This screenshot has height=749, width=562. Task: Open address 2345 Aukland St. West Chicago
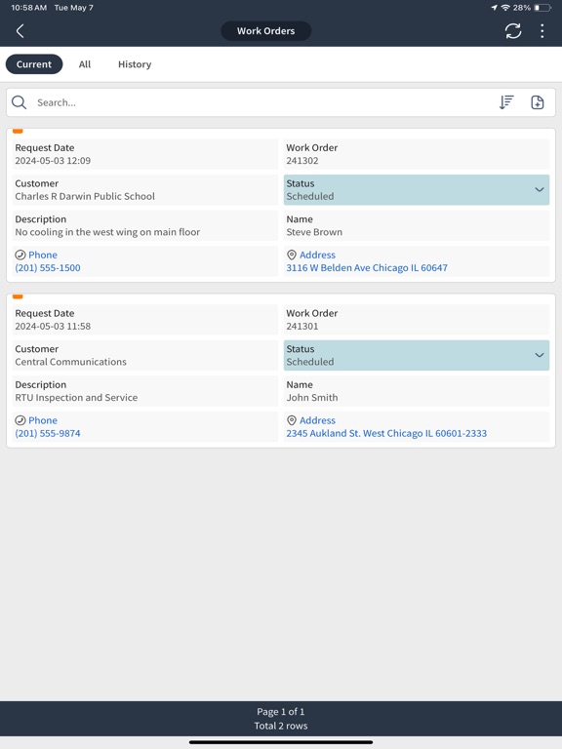(386, 434)
